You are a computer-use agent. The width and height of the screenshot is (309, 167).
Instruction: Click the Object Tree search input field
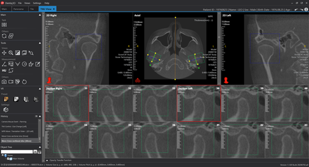pos(17,152)
